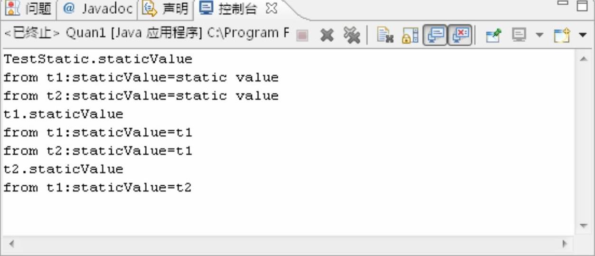Toggle Scroll Lock for the console
Screen dimensions: 595x256
[410, 35]
